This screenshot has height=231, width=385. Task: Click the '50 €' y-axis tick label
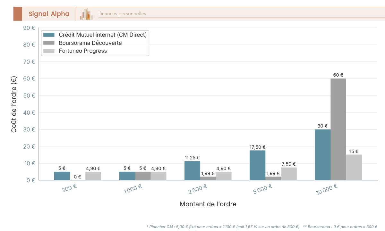click(29, 95)
